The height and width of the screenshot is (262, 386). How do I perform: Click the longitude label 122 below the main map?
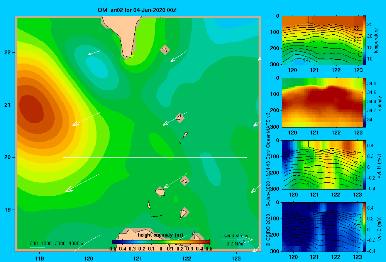point(187,258)
